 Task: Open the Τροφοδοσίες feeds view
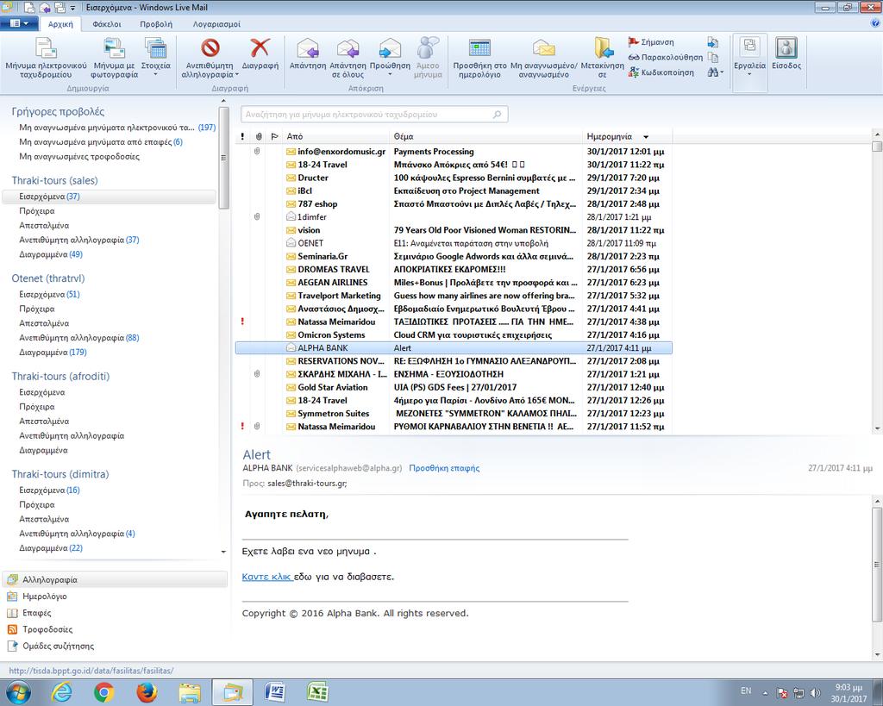point(47,629)
